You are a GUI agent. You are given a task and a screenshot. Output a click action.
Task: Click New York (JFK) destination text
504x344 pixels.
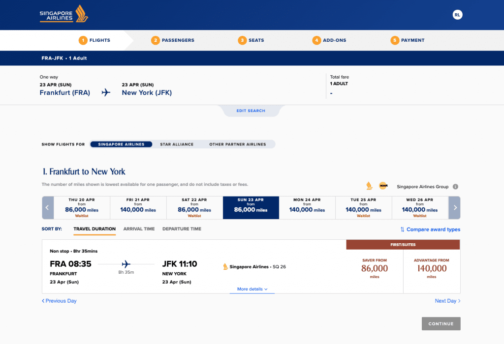pos(147,93)
